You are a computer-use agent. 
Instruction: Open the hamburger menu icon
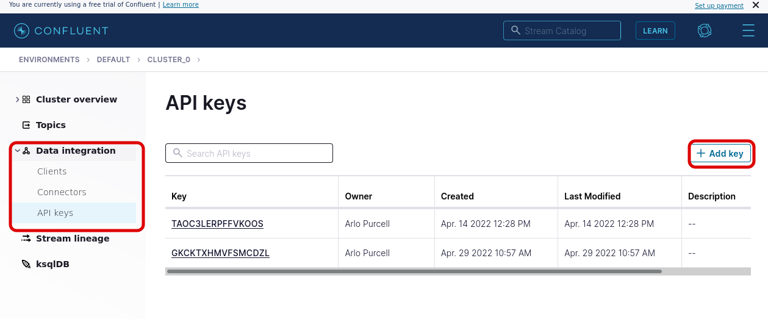pyautogui.click(x=748, y=30)
